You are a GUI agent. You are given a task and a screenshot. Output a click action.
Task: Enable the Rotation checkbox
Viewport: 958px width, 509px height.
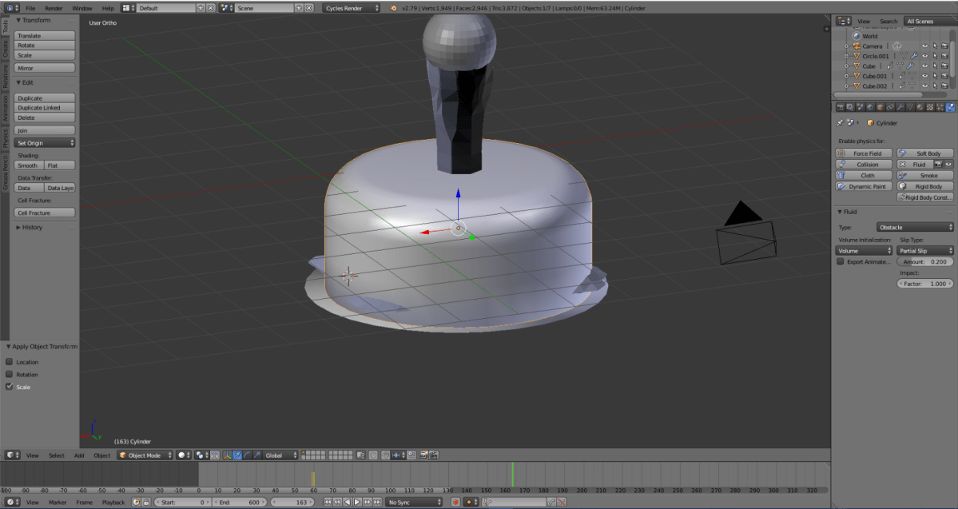pyautogui.click(x=9, y=374)
